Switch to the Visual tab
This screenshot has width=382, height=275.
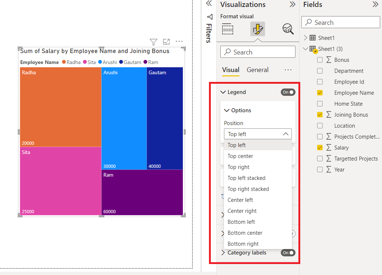[x=231, y=70]
